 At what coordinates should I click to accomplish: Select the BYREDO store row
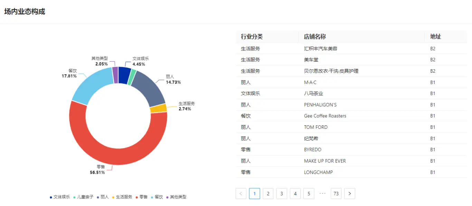[x=351, y=150]
